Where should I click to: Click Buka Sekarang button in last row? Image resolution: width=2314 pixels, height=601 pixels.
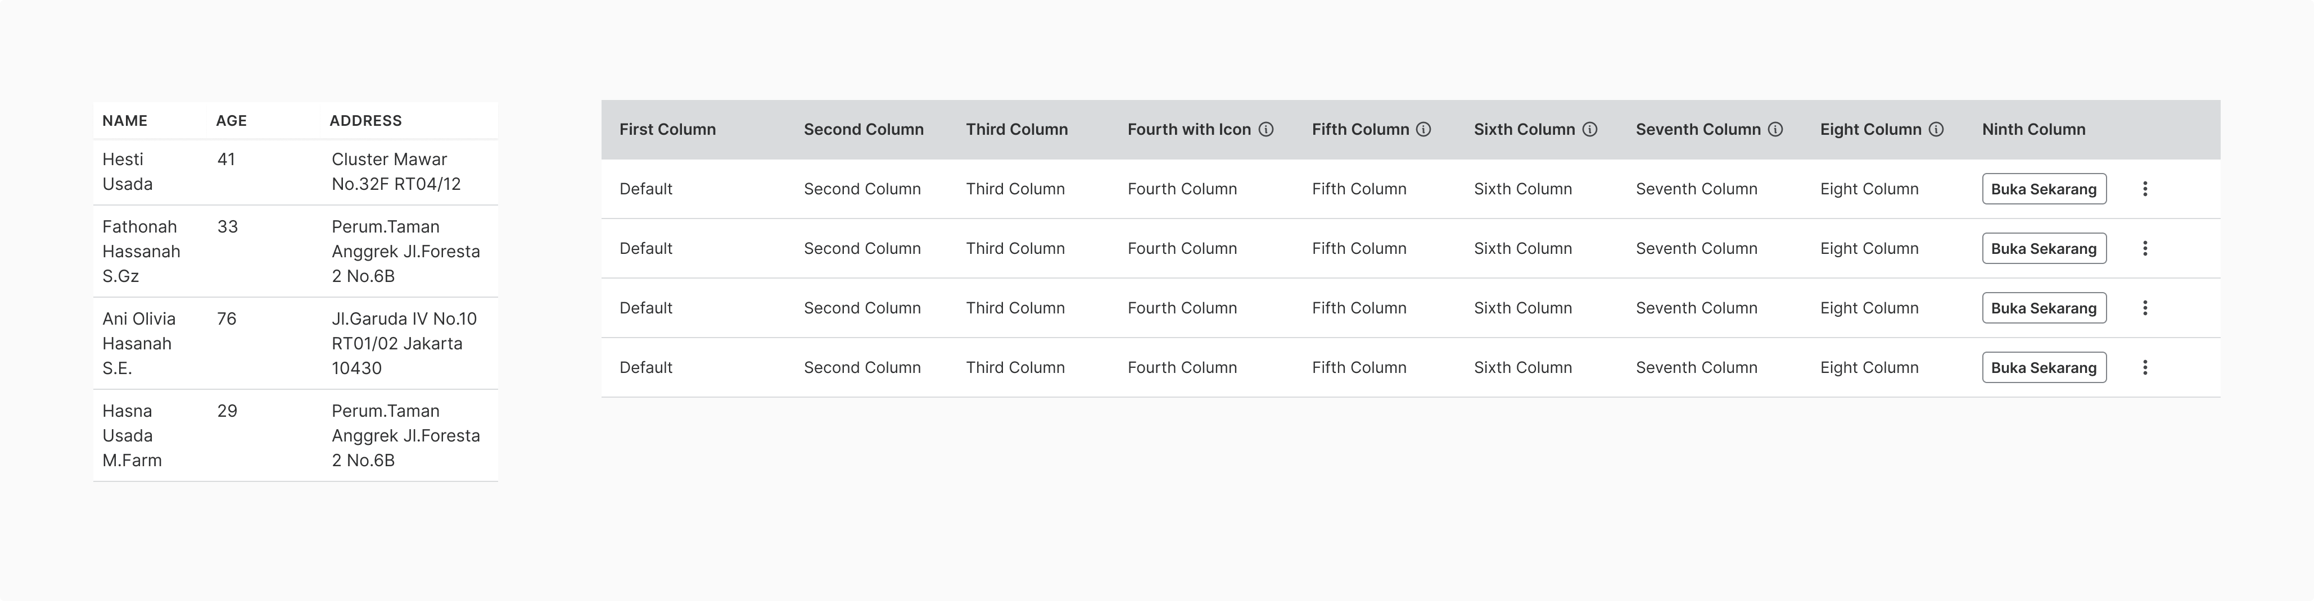(x=2044, y=367)
